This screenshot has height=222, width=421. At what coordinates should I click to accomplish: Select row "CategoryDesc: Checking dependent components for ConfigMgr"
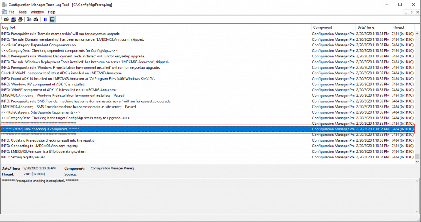(x=208, y=50)
